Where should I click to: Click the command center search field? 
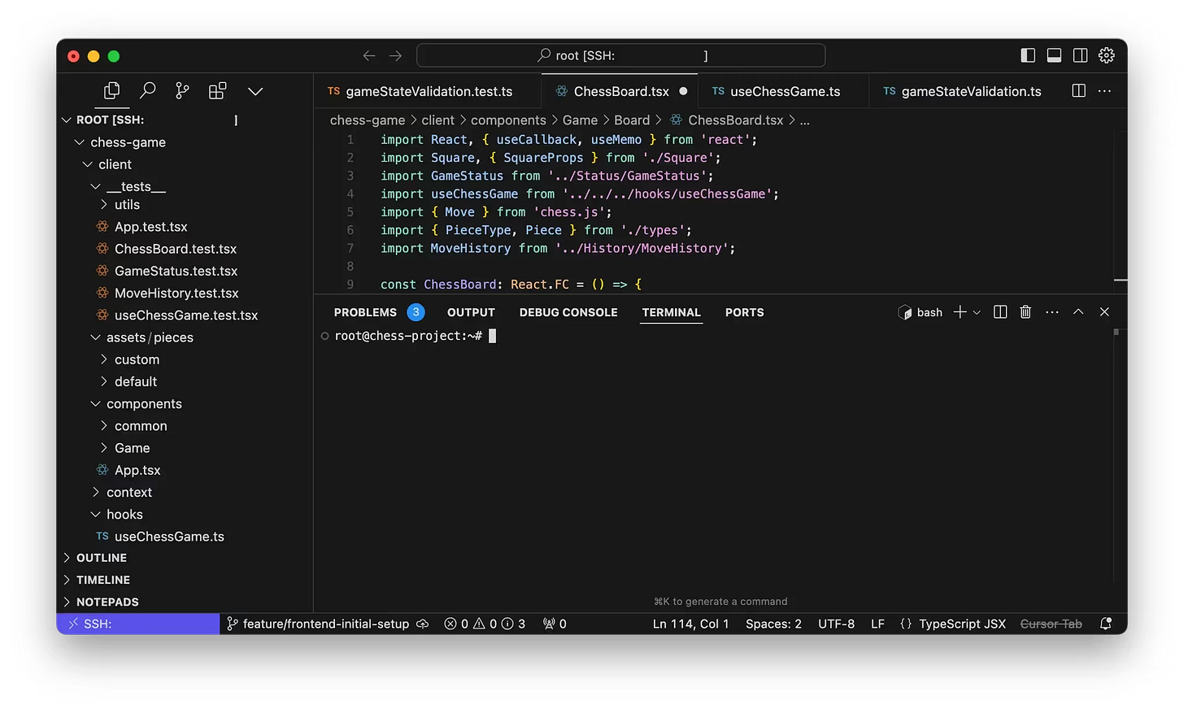point(620,55)
